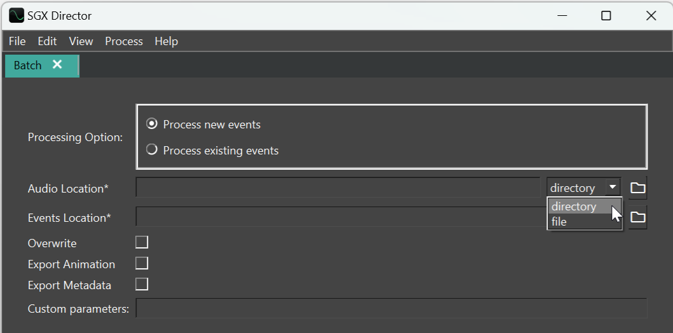Viewport: 673px width, 333px height.
Task: Enable the Overwrite checkbox
Action: [x=142, y=242]
